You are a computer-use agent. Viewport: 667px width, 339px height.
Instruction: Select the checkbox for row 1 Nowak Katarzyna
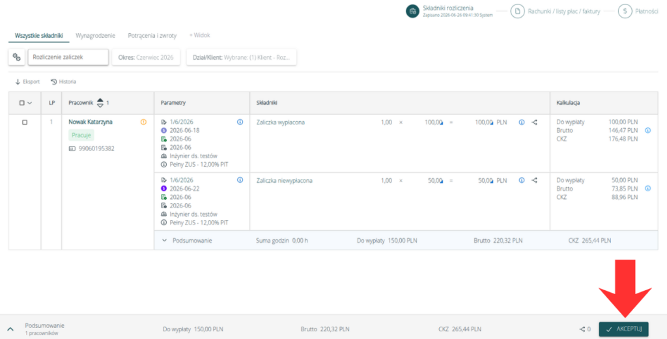click(25, 122)
